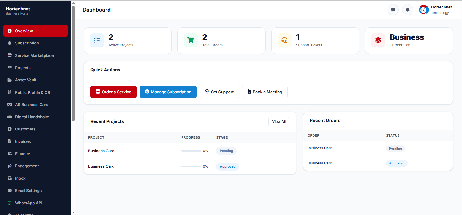Click the Pending stage badge in Recent Projects
462x215 pixels.
pyautogui.click(x=226, y=151)
